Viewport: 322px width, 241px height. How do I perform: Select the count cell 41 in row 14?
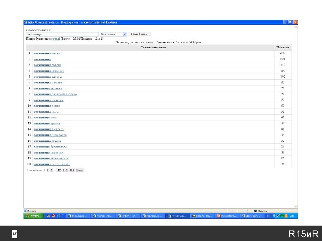click(x=283, y=129)
